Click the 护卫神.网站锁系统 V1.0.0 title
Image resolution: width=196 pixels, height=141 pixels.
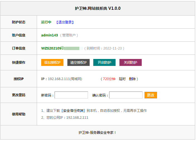click(x=98, y=8)
